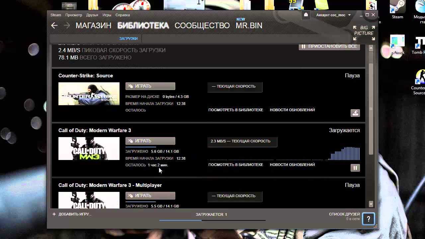Click the MW3 download speed graph
This screenshot has height=239, width=425.
point(284,153)
